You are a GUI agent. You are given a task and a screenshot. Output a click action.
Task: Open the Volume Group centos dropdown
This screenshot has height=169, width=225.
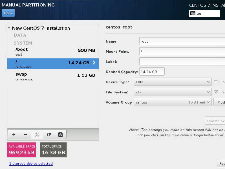173,102
